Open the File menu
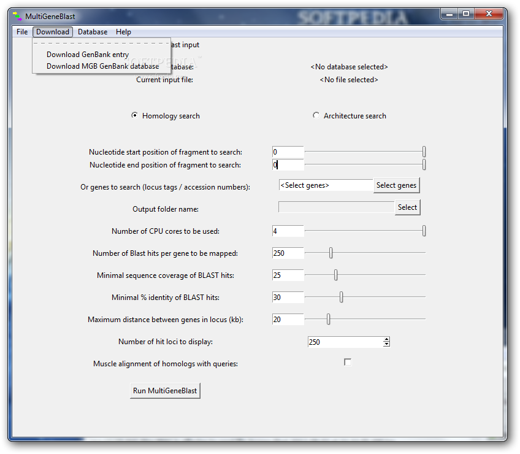 point(22,32)
